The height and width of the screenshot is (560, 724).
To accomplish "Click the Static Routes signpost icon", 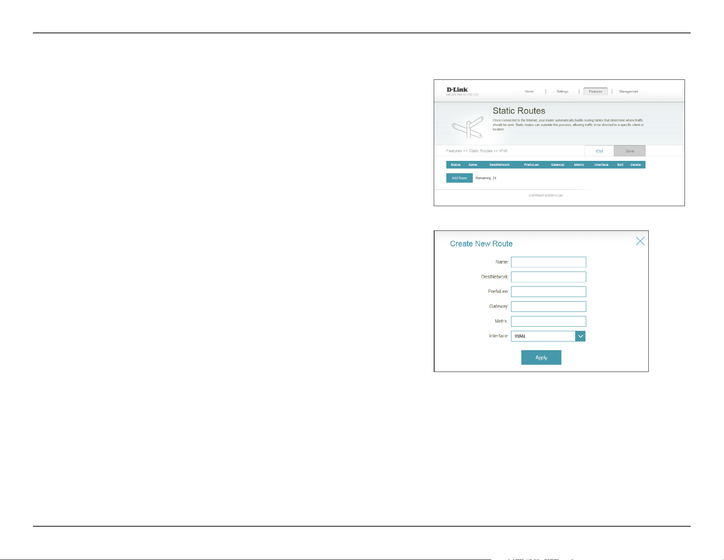I will pos(468,128).
